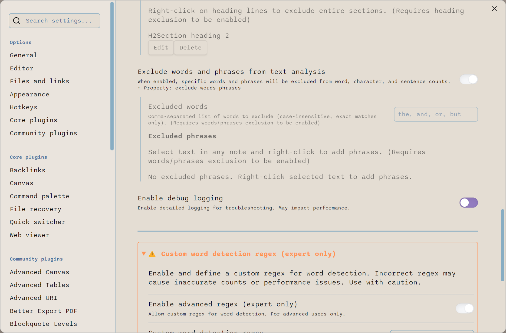Viewport: 506px width, 333px height.
Task: Open Quick switcher settings
Action: (37, 222)
